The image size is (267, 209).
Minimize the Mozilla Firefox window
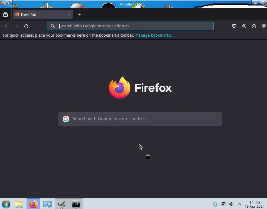(255, 3)
